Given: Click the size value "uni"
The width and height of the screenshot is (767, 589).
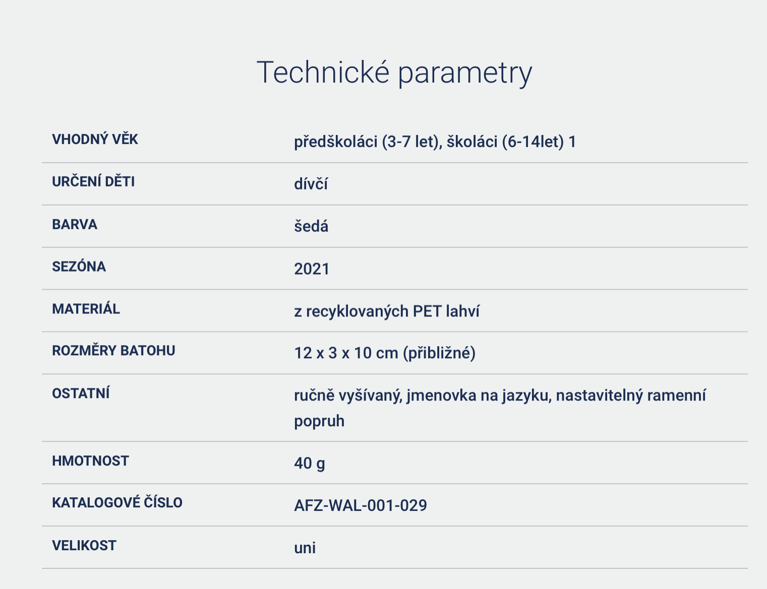Looking at the screenshot, I should coord(305,548).
